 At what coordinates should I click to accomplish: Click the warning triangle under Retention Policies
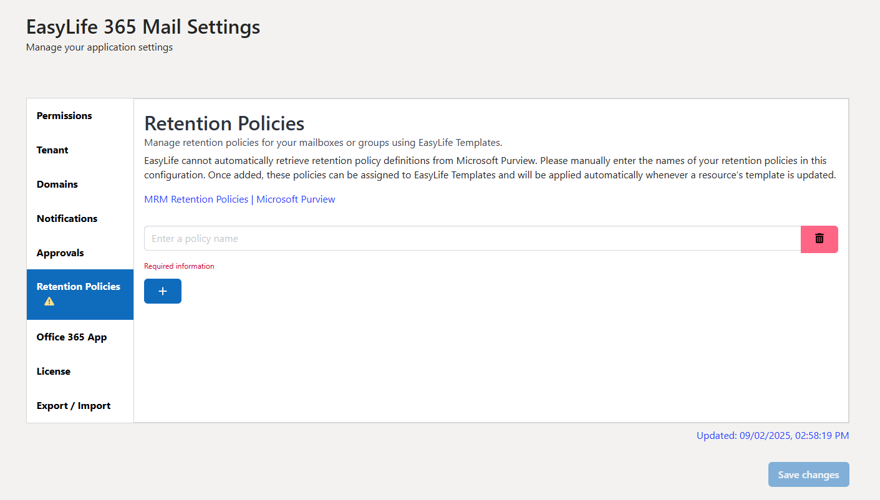coord(49,301)
